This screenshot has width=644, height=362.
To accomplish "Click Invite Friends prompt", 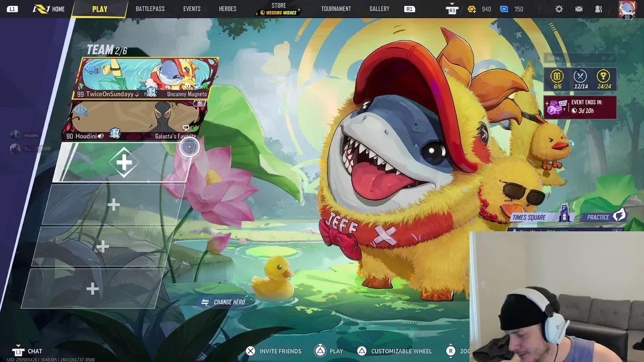I will [x=273, y=351].
